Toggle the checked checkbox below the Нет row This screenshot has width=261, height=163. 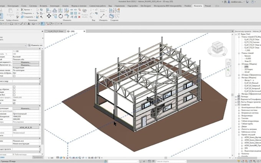coord(14,103)
